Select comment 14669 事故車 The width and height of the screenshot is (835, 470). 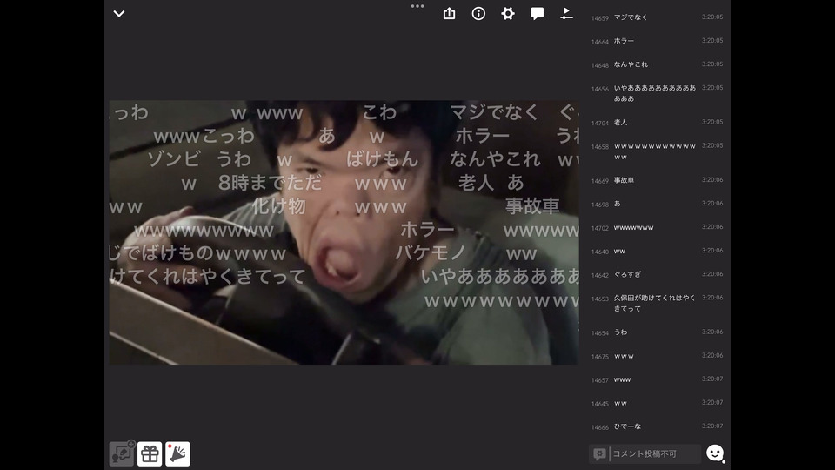point(658,180)
